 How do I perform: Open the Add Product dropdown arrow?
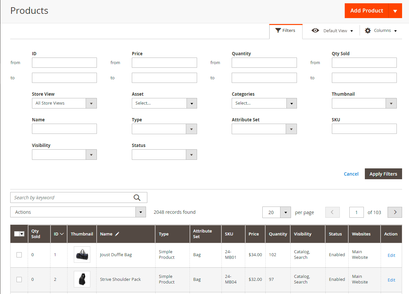point(395,11)
